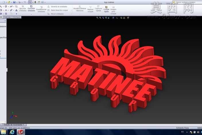Expand the arrow below Convertir entidades

31,14
